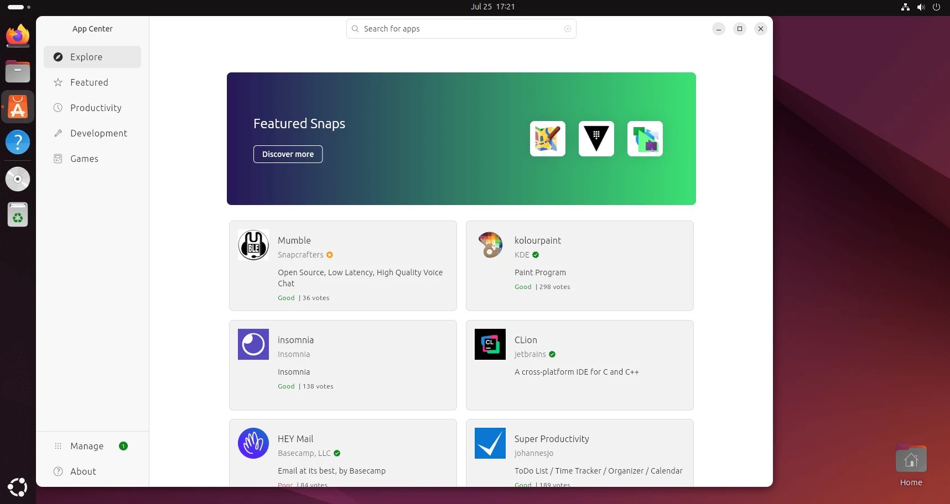Viewport: 950px width, 504px height.
Task: Clear search with the X icon
Action: pos(568,29)
